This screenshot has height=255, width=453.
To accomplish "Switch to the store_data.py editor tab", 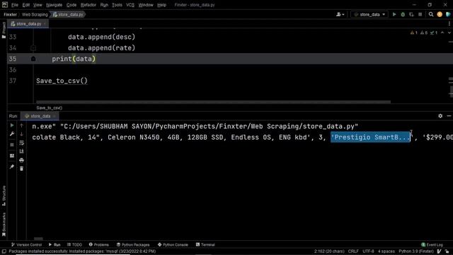I will [x=28, y=23].
